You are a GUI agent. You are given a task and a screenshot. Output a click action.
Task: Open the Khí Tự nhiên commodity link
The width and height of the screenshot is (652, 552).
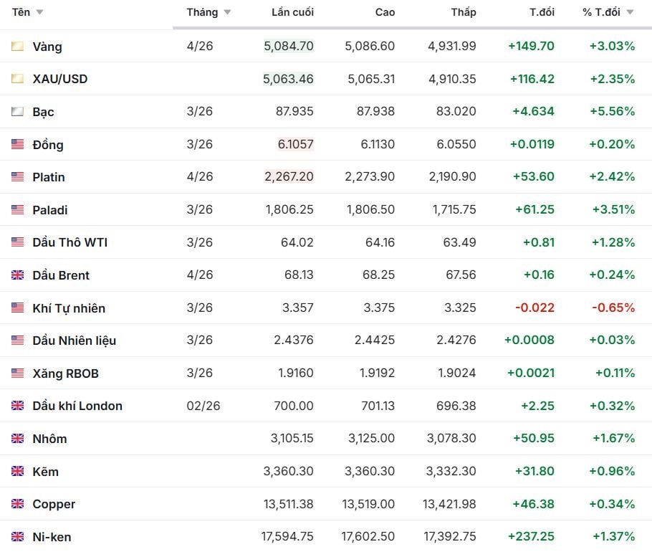click(69, 308)
